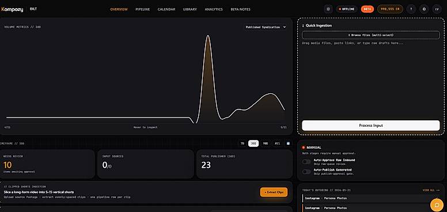Image resolution: width=447 pixels, height=212 pixels.
Task: Click the Extract Clips button
Action: tap(274, 192)
